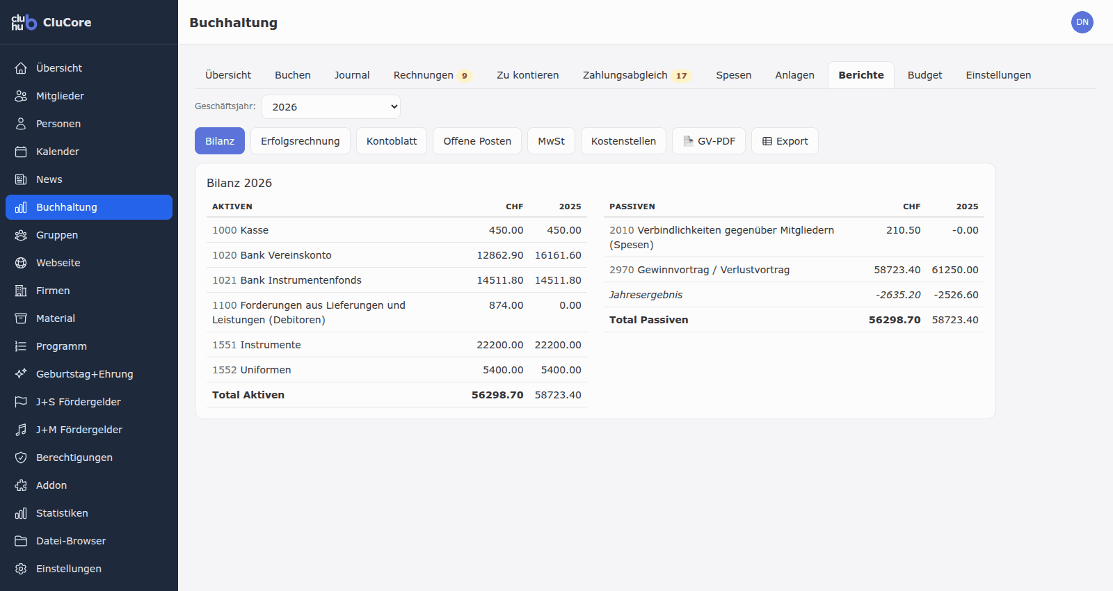Open the News sidebar icon
This screenshot has width=1113, height=591.
point(21,179)
